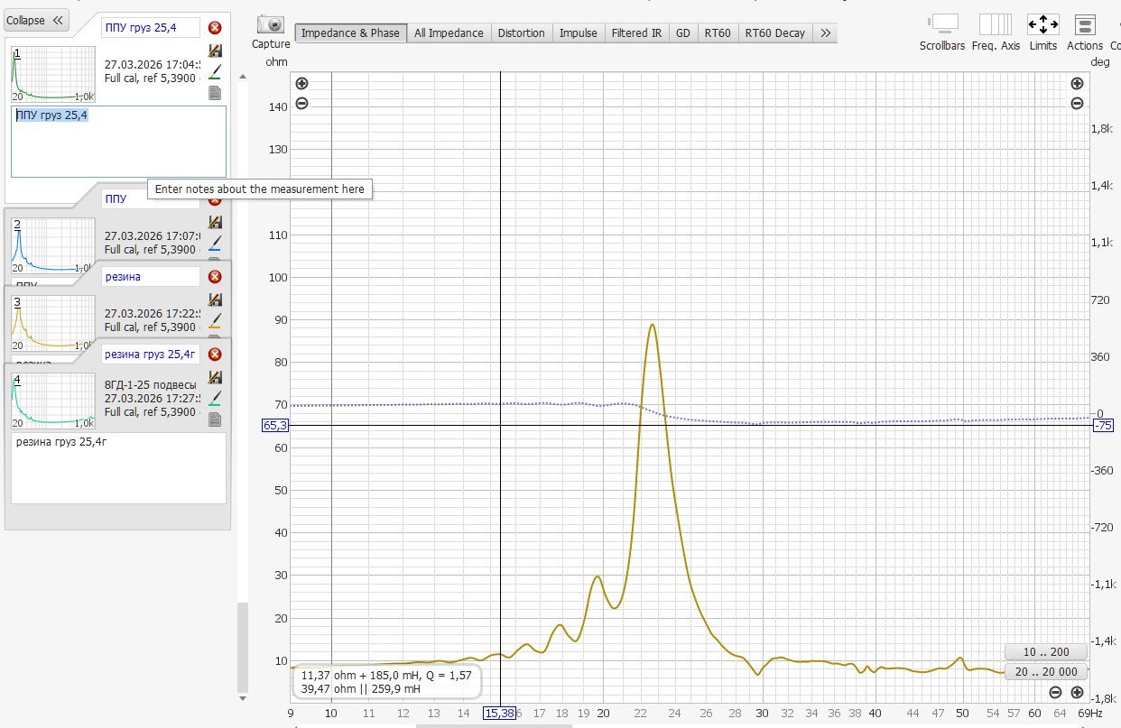Click the -75 phase cursor value label
The width and height of the screenshot is (1121, 728).
pos(1102,425)
